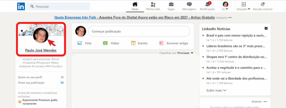Screen dimensions: 286x108
Task: Open news about Brasil menor rejeição à vacina
Action: 236,36
